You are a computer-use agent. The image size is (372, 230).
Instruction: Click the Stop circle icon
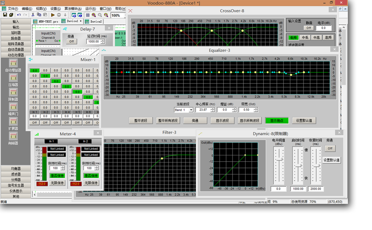pyautogui.click(x=59, y=15)
